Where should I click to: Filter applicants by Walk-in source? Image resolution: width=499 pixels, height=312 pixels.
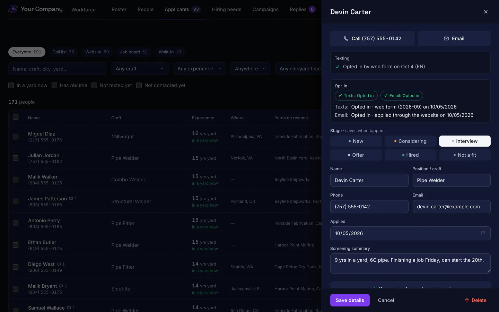[x=170, y=52]
